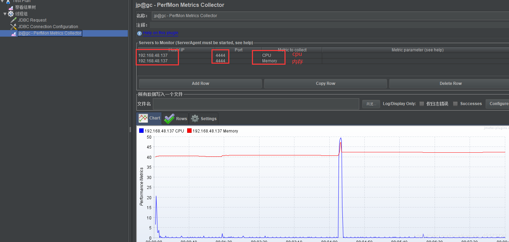Click the Metric to collect column header

pyautogui.click(x=292, y=50)
